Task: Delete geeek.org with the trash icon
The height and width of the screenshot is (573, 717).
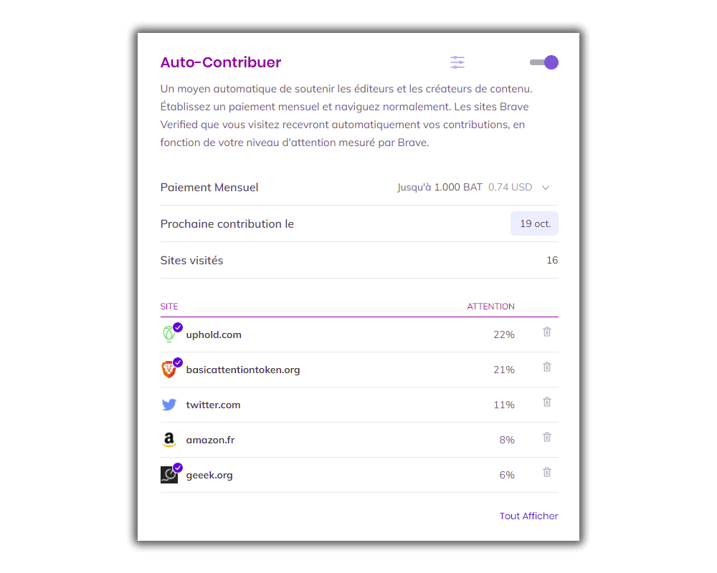Action: tap(547, 473)
